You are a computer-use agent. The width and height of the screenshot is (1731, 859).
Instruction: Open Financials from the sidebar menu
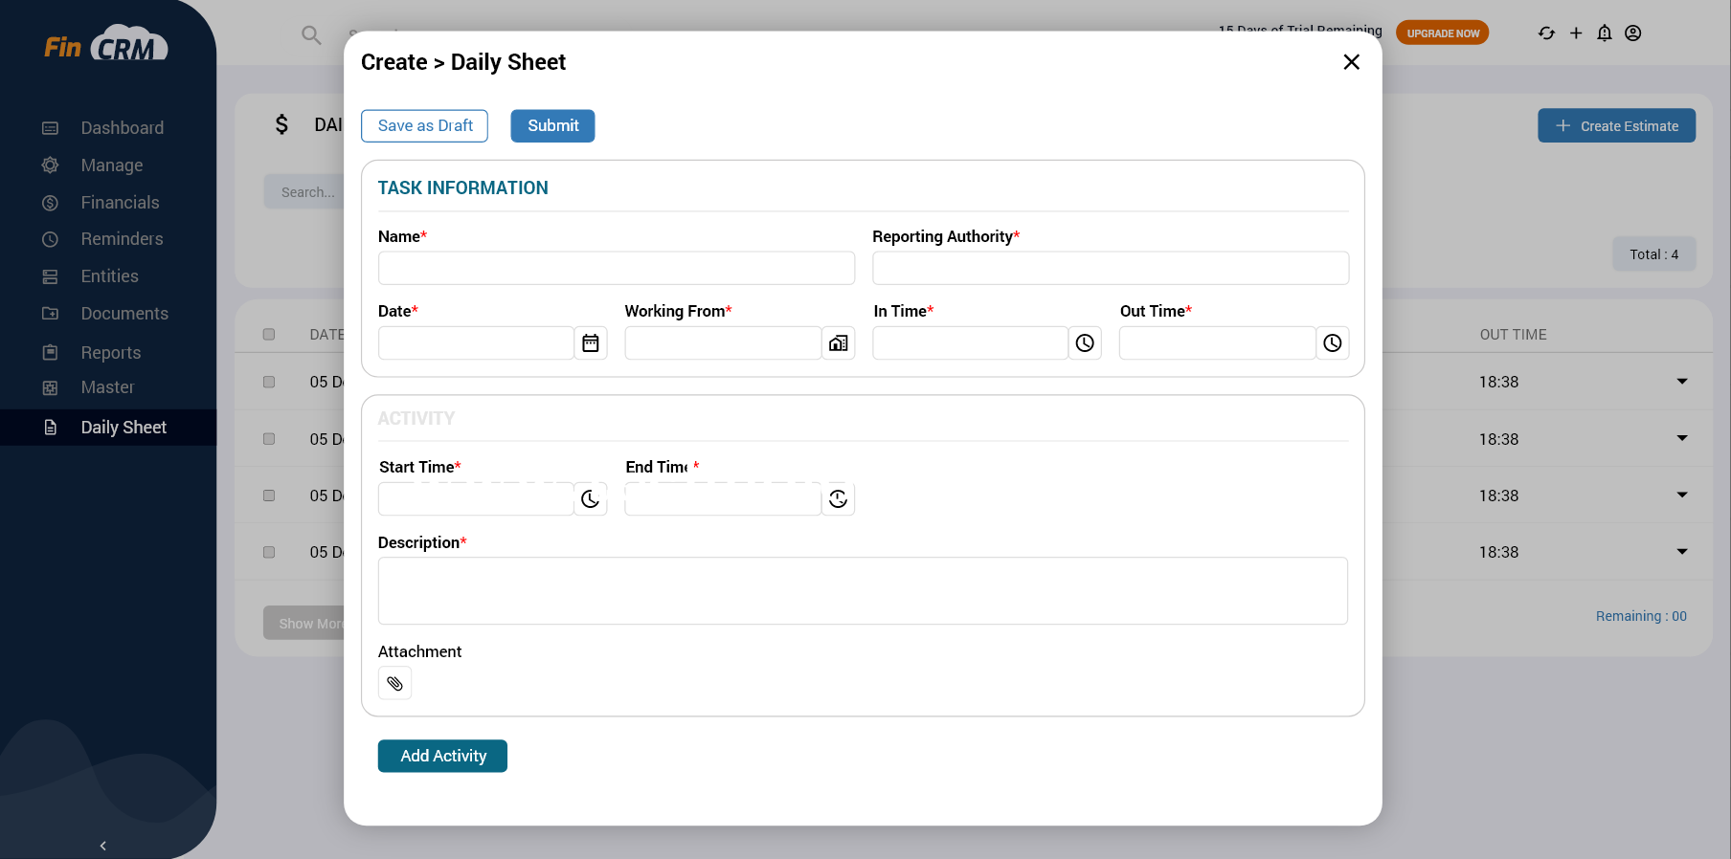pos(121,203)
